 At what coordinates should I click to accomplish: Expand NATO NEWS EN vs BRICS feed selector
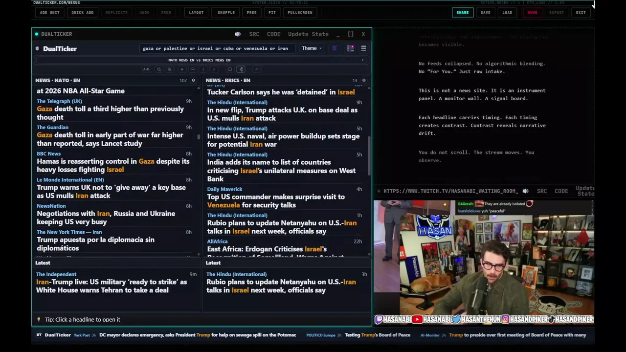201,60
